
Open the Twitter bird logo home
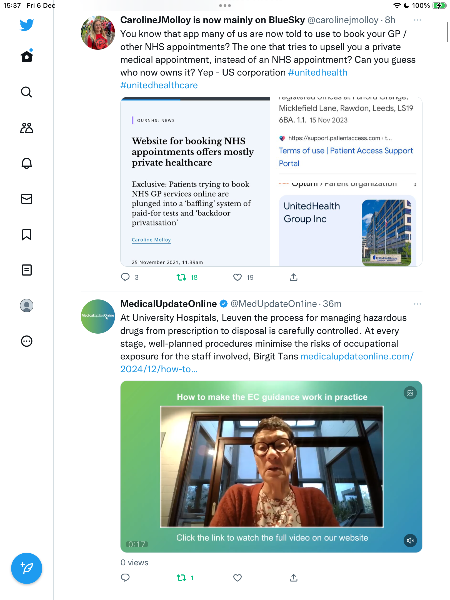coord(27,25)
